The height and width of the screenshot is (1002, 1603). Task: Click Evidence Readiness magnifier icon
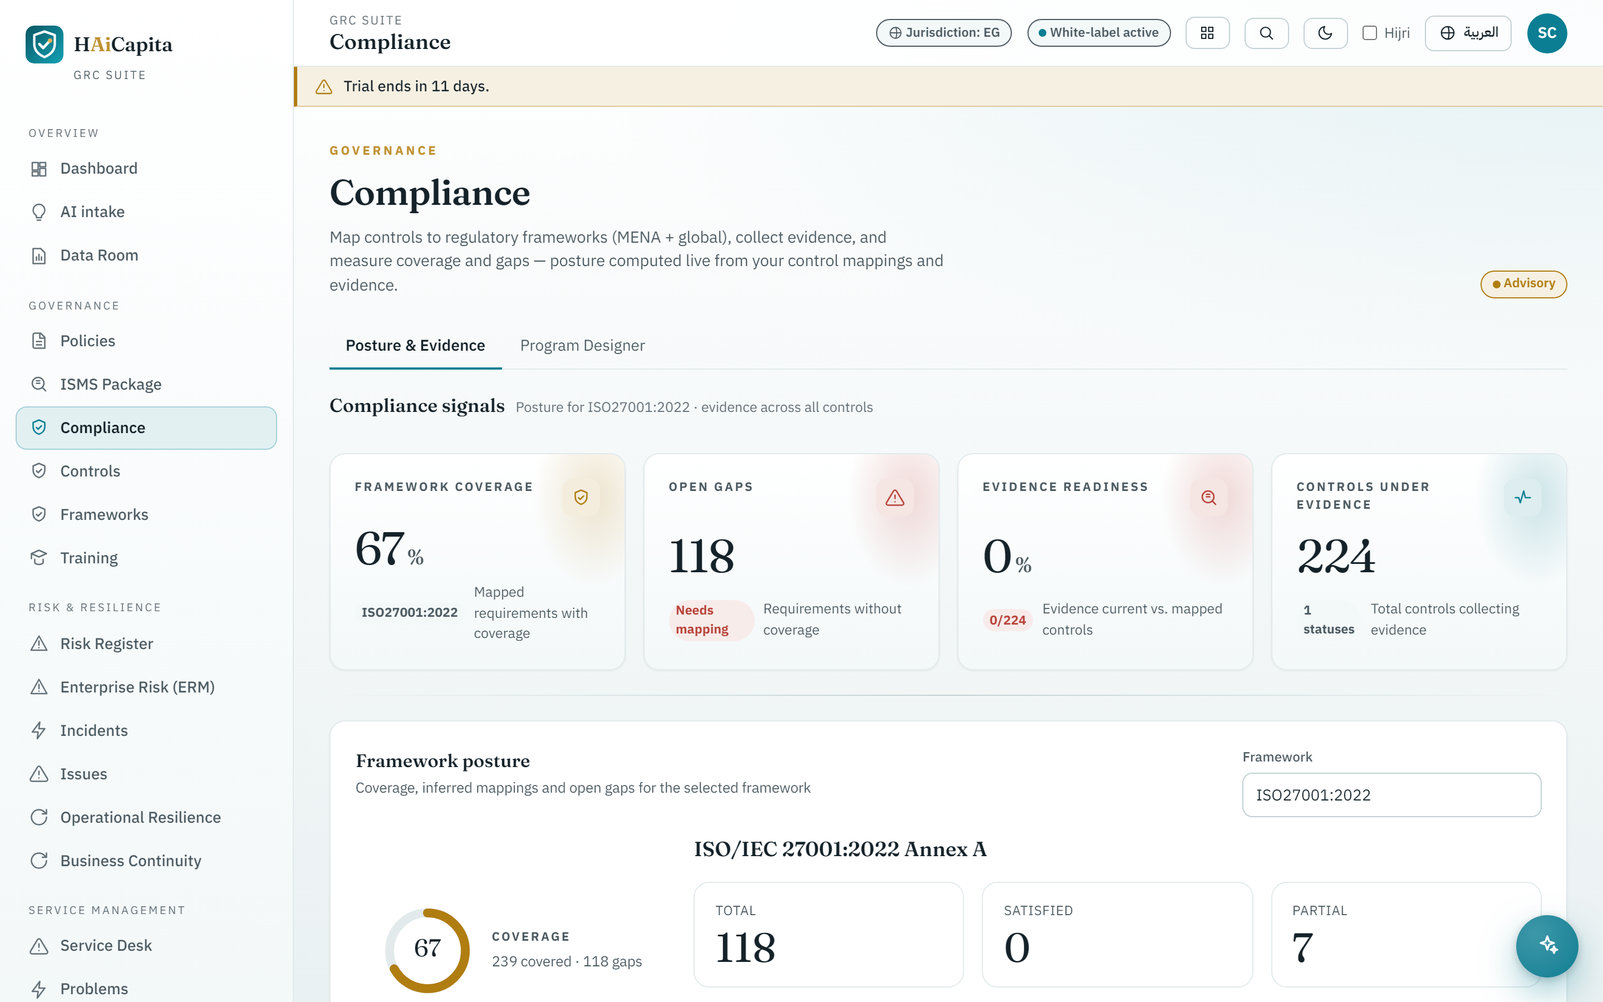[x=1209, y=498]
